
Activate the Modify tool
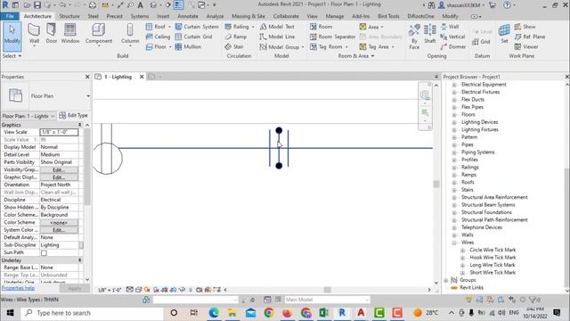12,36
